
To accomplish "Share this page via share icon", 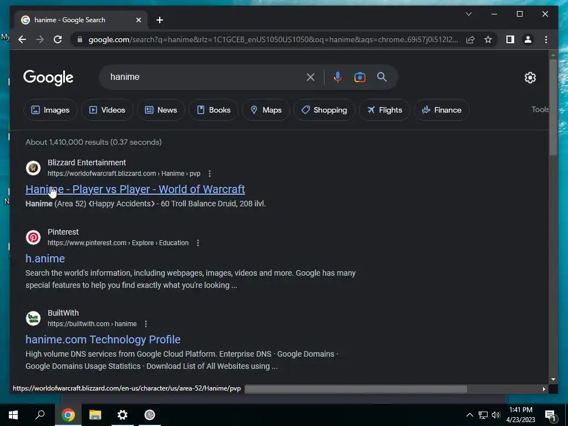I will coord(470,39).
